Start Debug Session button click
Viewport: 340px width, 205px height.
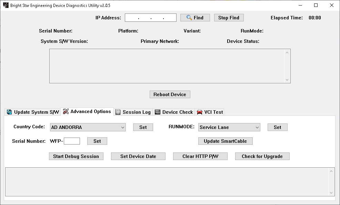tap(76, 156)
